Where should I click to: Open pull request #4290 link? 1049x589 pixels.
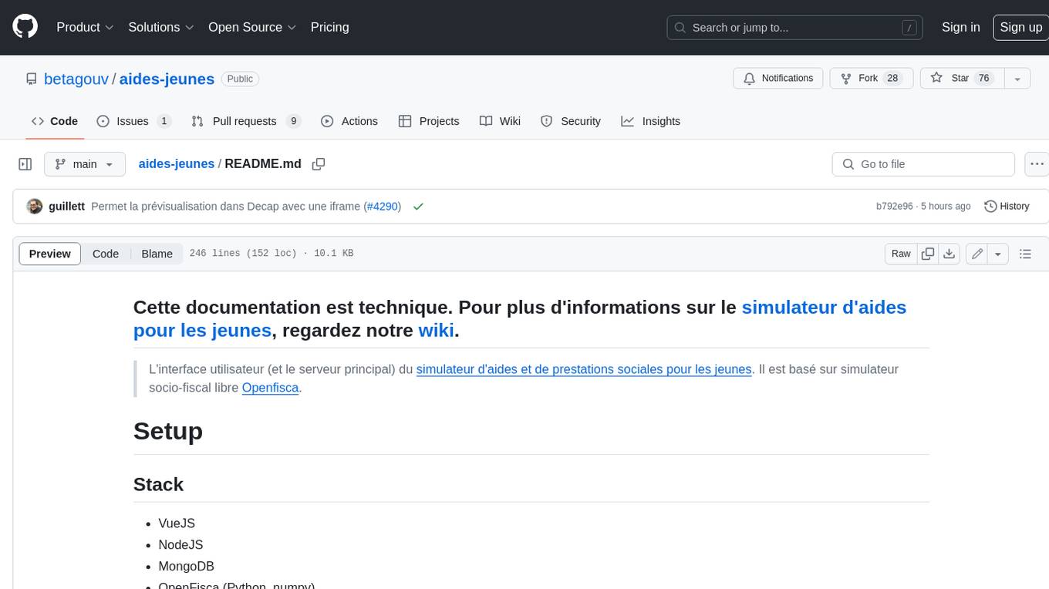click(x=383, y=207)
